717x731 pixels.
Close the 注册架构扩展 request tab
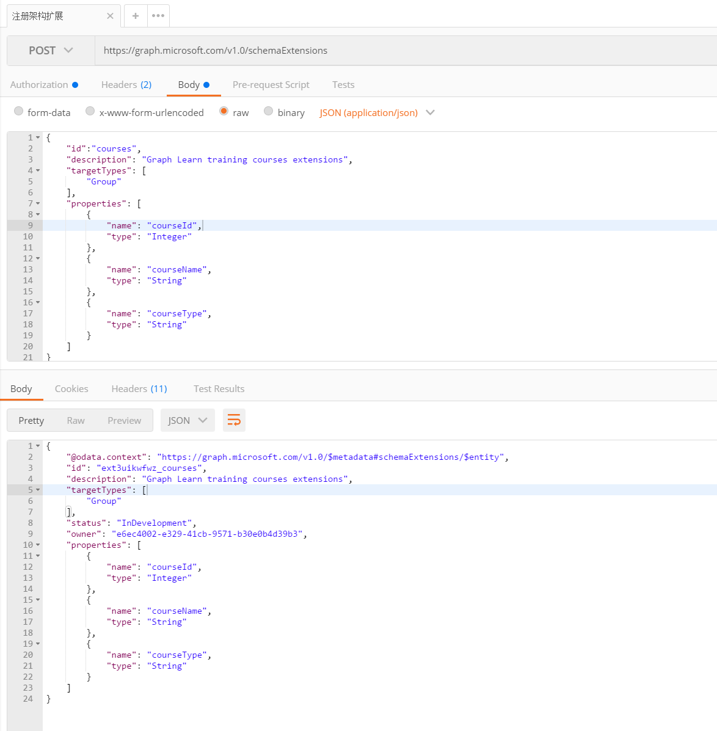110,16
